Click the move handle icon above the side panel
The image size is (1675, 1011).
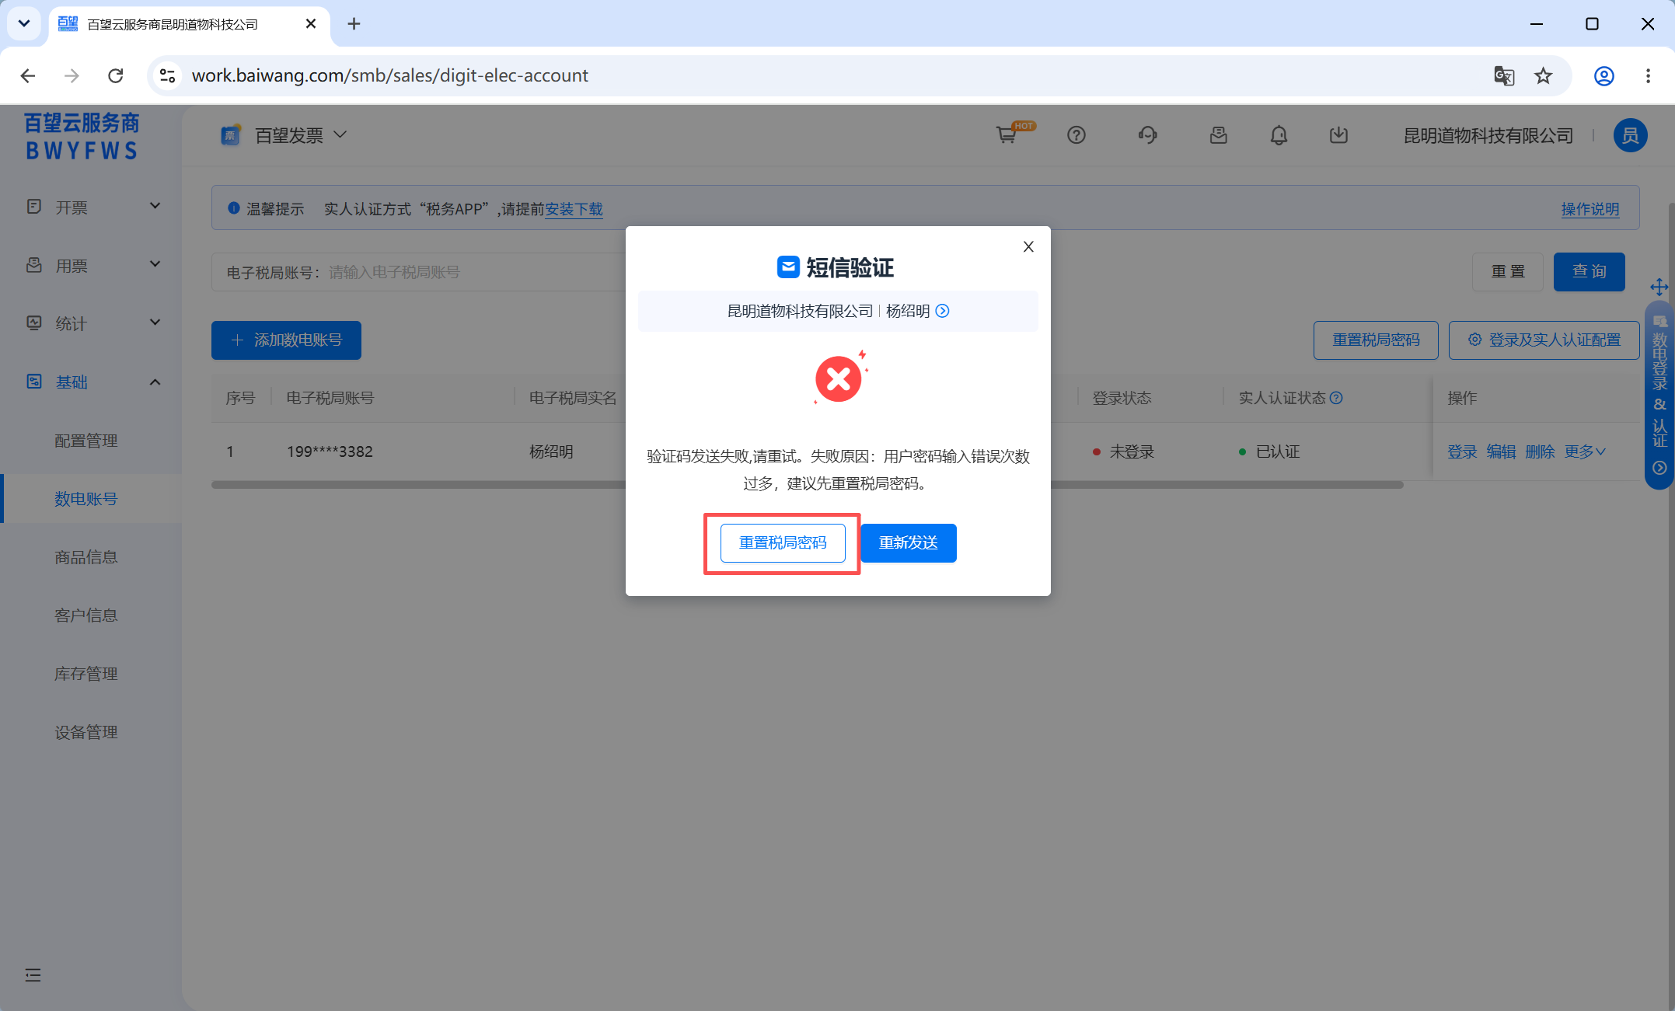[x=1659, y=287]
